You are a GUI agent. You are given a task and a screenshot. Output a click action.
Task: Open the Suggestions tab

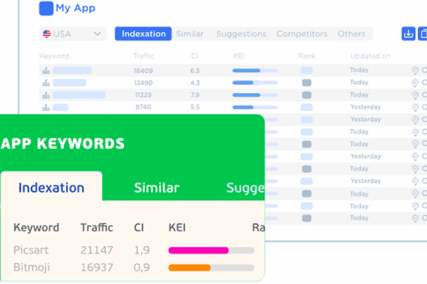(241, 34)
